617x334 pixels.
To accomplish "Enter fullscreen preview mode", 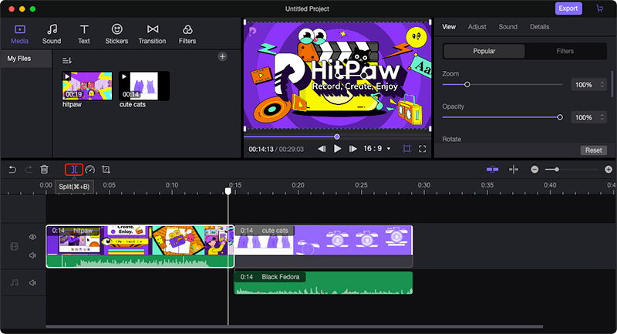I will [422, 149].
